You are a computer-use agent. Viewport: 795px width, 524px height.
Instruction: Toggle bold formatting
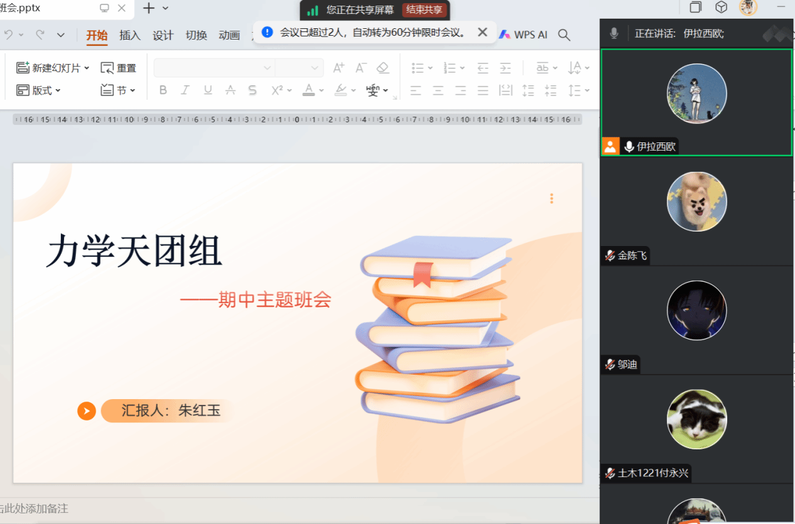[x=163, y=90]
